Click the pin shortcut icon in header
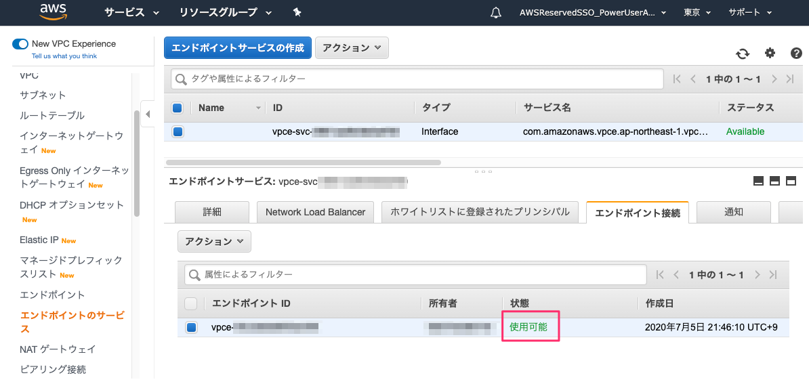 [x=297, y=12]
